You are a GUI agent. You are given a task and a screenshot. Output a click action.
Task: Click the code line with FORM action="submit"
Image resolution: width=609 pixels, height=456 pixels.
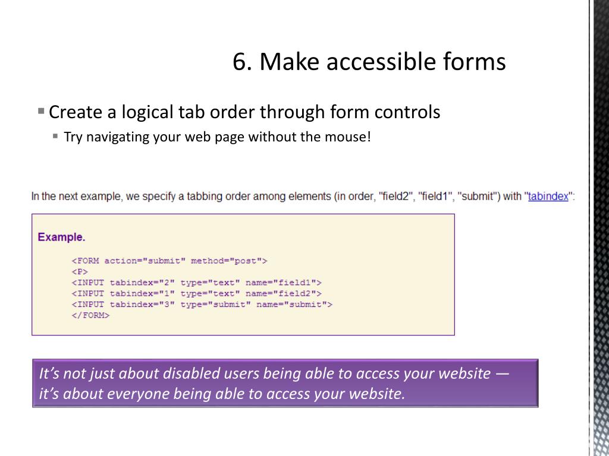[169, 261]
